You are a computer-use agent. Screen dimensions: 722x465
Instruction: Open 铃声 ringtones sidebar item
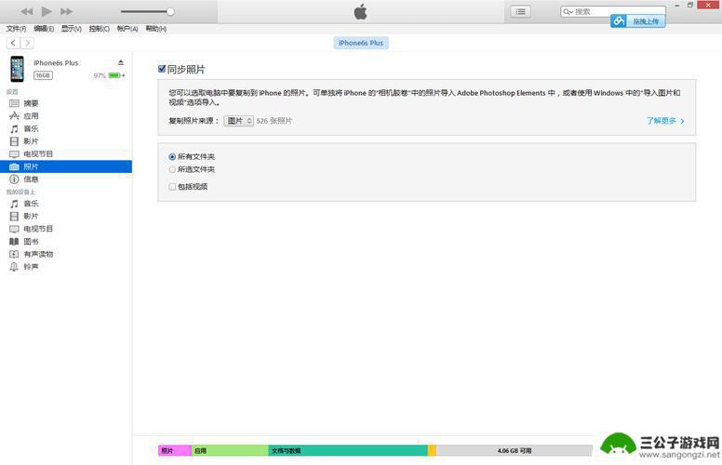point(66,267)
